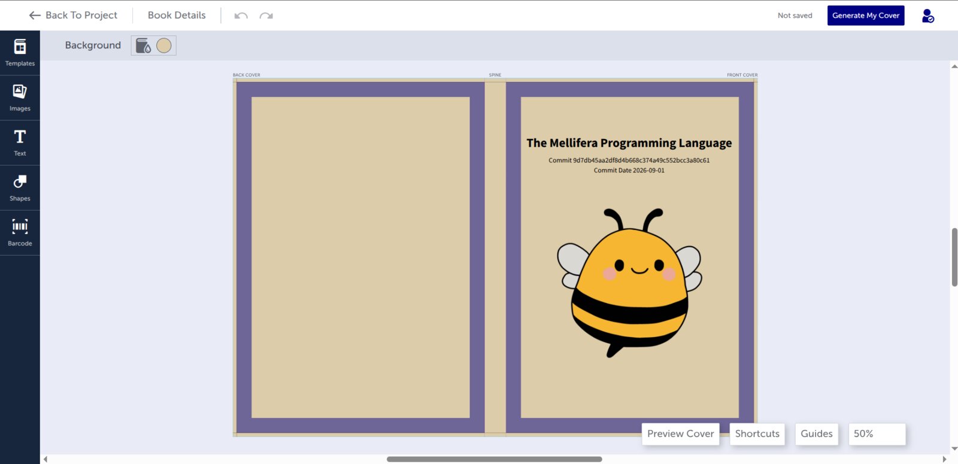Select the bee illustration image
This screenshot has height=464, width=958.
[x=629, y=283]
